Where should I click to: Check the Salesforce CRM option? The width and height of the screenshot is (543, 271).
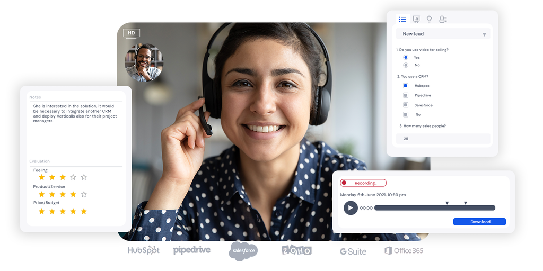406,105
